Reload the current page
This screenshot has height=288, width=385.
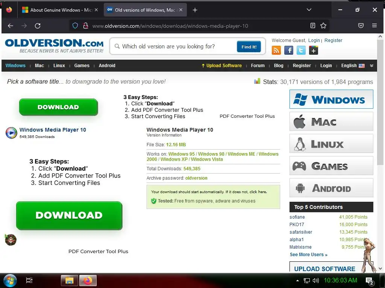tap(38, 26)
